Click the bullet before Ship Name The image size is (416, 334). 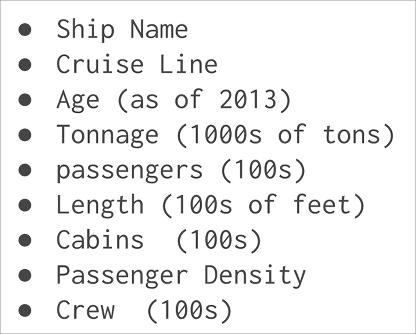pos(25,30)
